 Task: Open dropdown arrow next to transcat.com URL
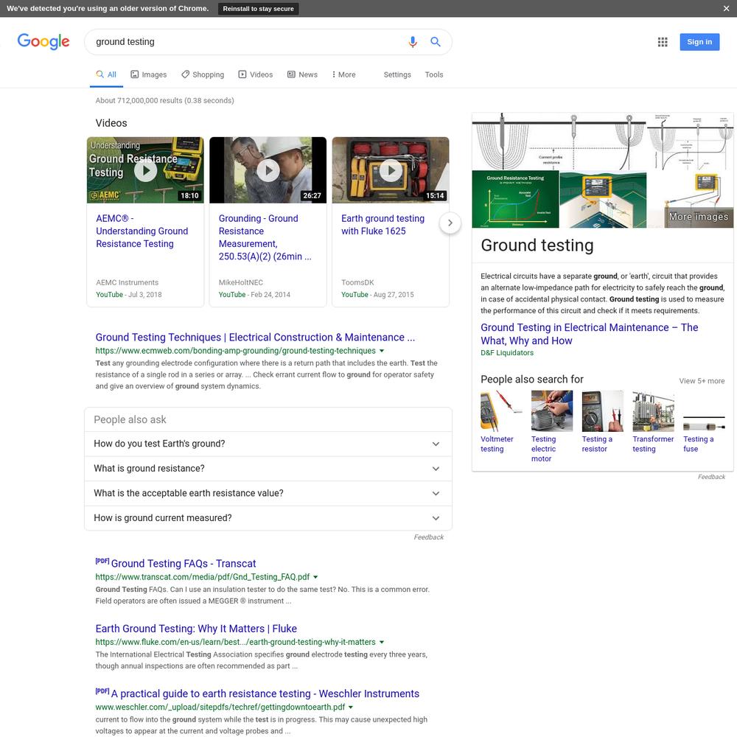tap(315, 577)
